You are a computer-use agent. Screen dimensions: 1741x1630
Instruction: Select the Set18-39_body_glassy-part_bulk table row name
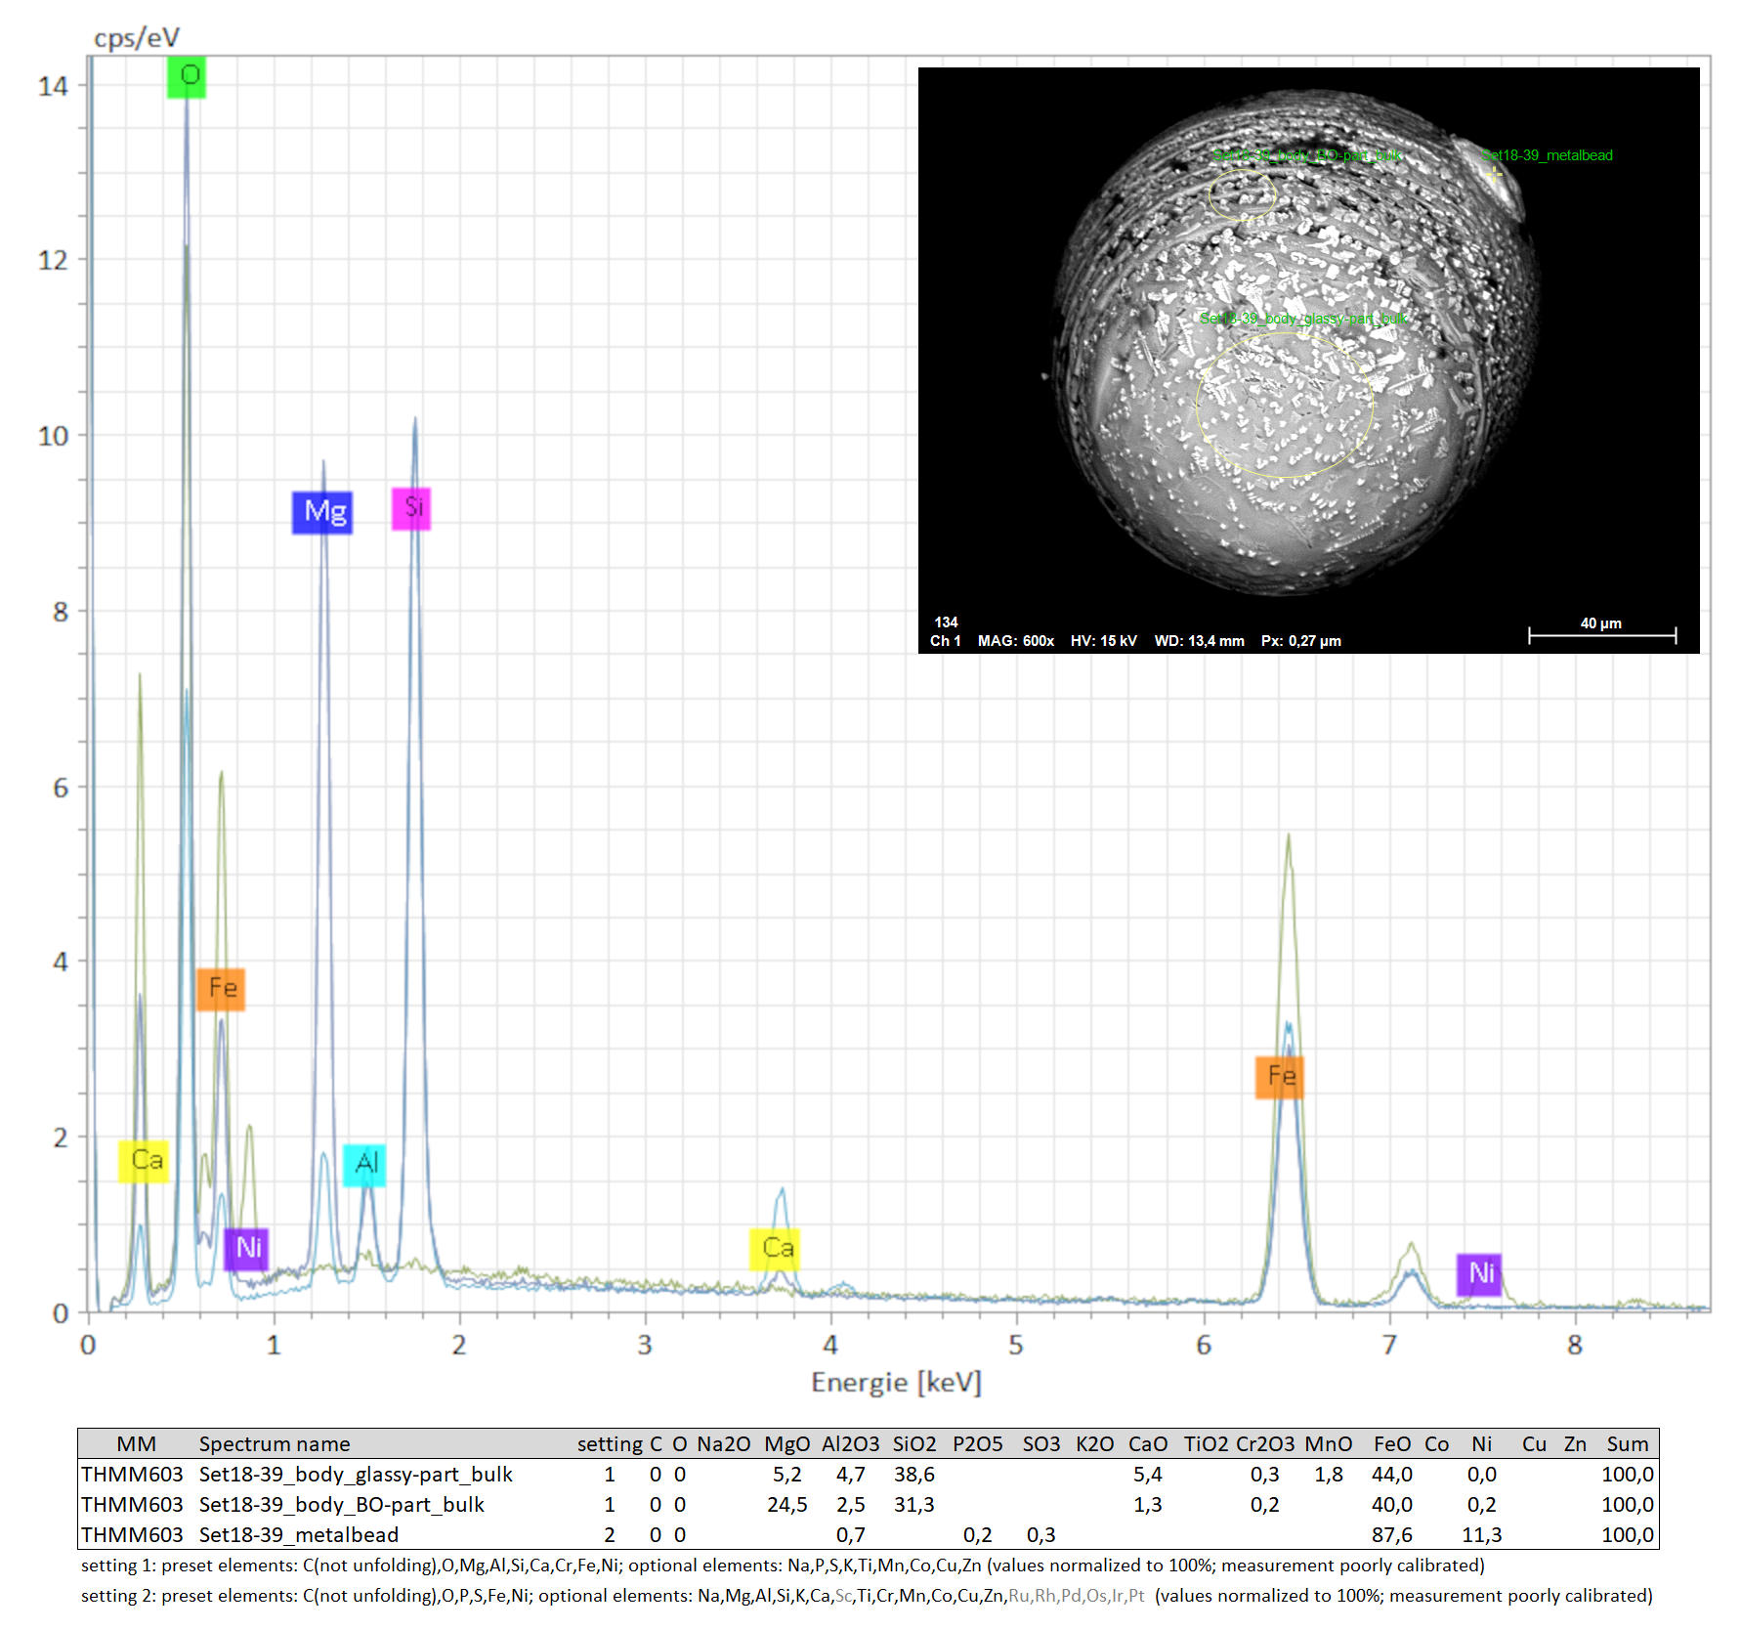[356, 1475]
